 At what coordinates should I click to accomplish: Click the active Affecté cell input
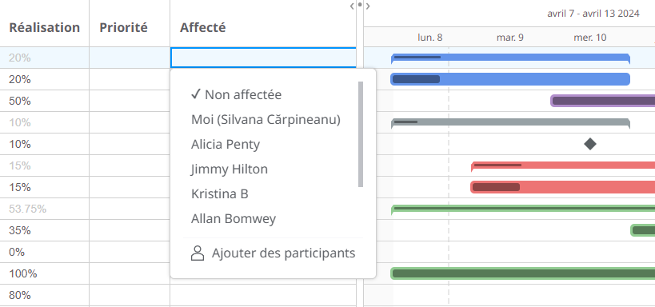[263, 58]
